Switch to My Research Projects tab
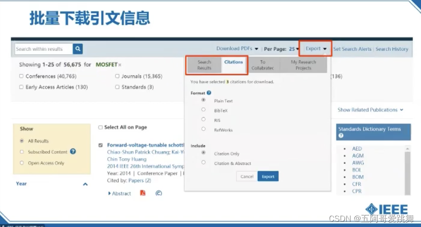 pos(304,65)
